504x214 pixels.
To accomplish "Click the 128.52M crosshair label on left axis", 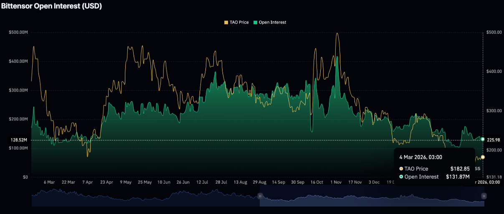I will [x=19, y=140].
